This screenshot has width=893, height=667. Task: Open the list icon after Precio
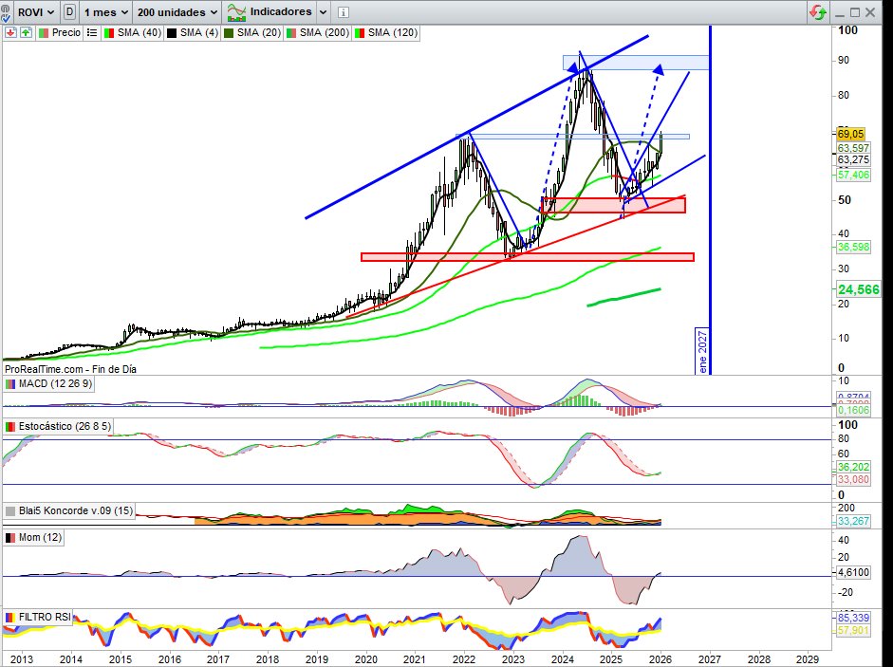tap(92, 33)
